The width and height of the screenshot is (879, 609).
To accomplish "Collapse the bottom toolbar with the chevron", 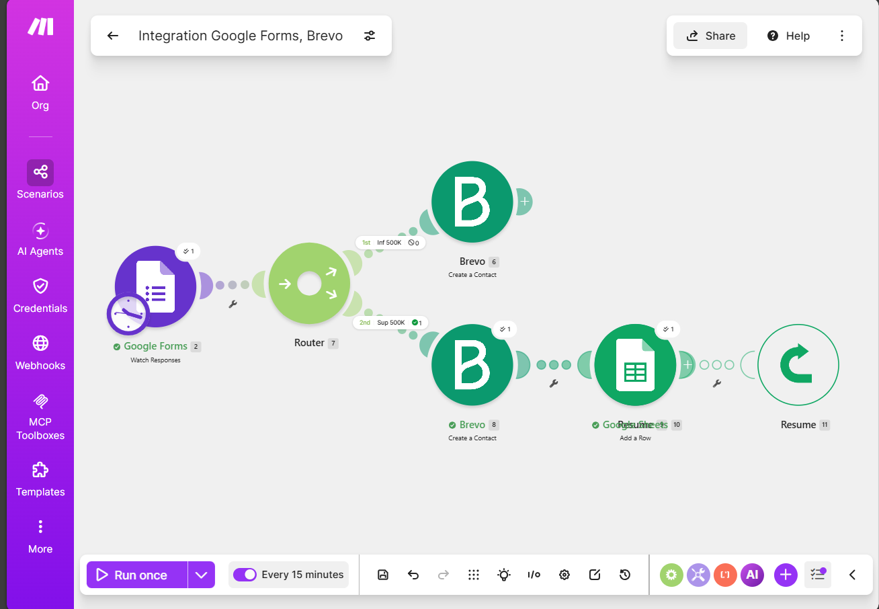I will coord(852,575).
